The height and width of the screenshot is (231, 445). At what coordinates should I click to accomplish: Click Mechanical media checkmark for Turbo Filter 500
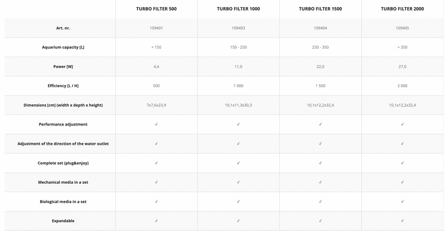coord(156,182)
